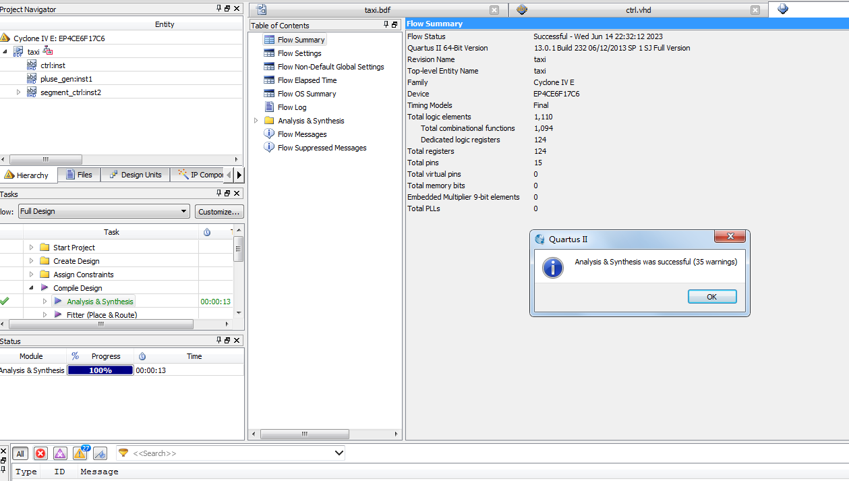Switch to the Files tab
The width and height of the screenshot is (849, 481).
[79, 175]
